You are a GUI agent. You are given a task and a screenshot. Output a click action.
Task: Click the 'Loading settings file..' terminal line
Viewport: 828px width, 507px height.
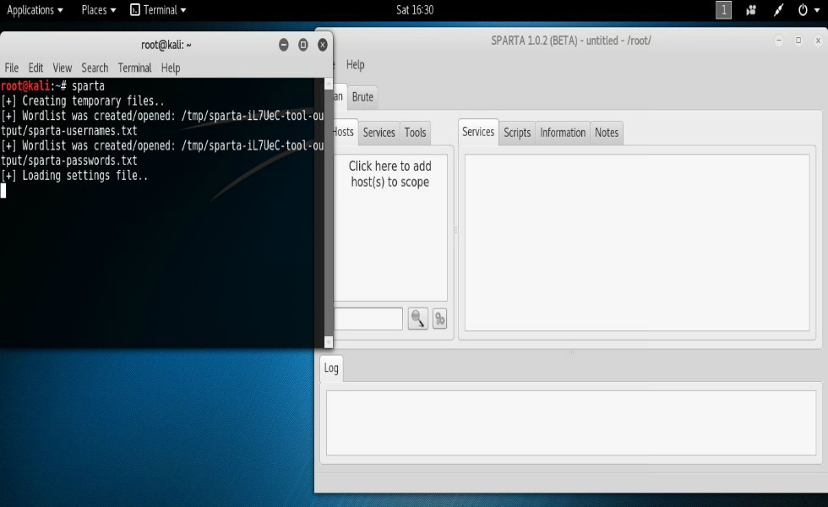pos(74,176)
